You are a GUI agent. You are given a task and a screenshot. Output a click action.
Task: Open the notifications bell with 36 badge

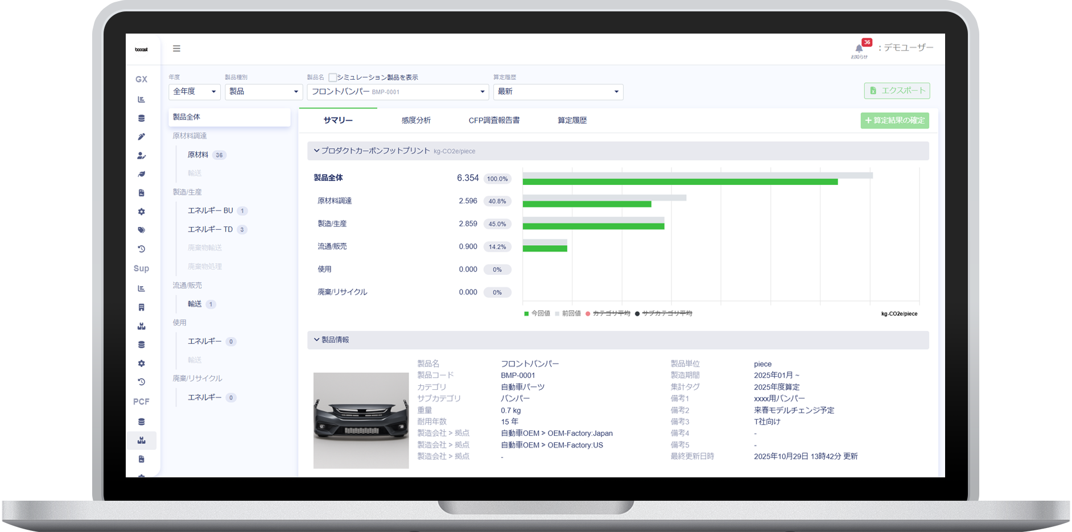tap(860, 50)
